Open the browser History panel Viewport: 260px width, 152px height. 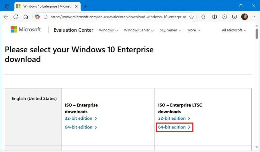point(224,17)
